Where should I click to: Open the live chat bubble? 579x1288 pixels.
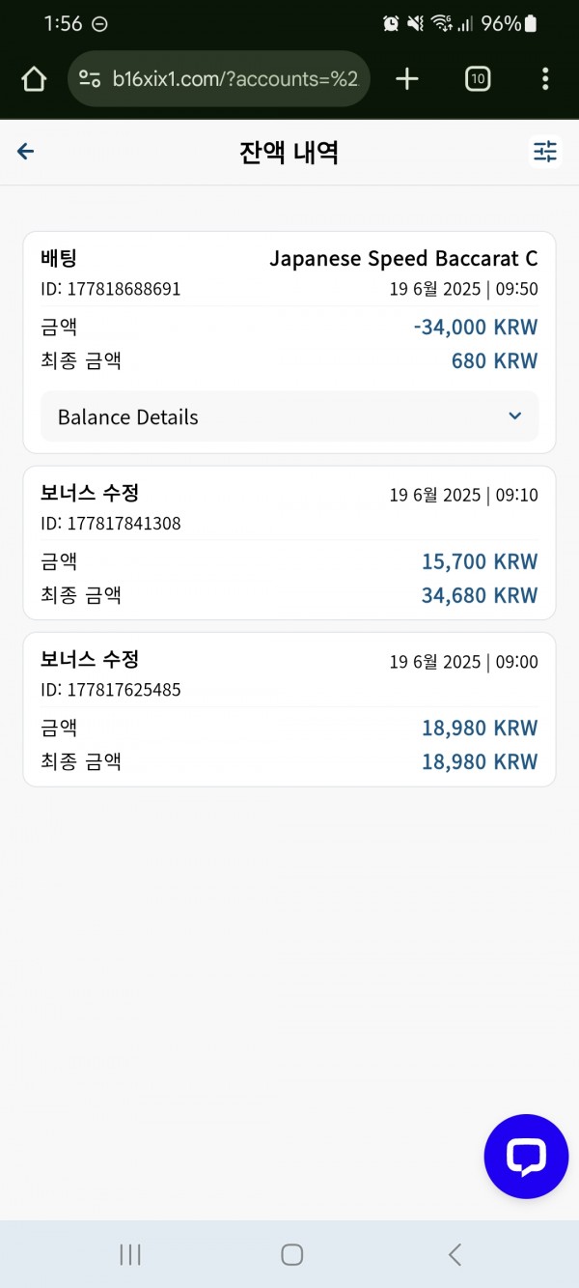point(526,1157)
